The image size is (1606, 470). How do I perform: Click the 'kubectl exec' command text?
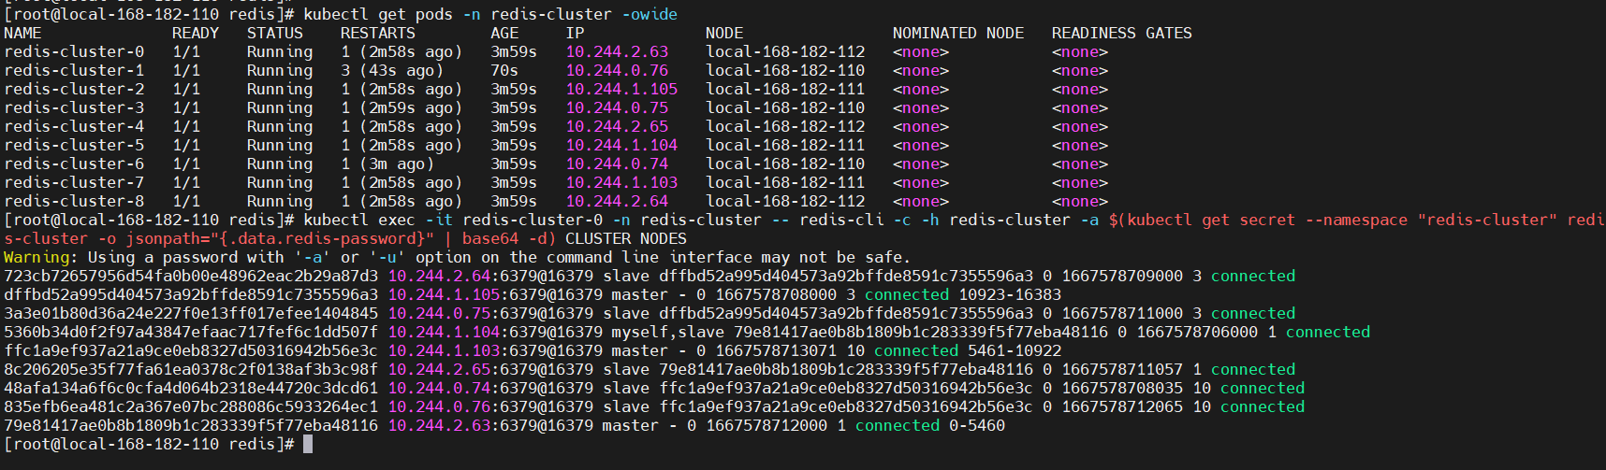coord(359,220)
